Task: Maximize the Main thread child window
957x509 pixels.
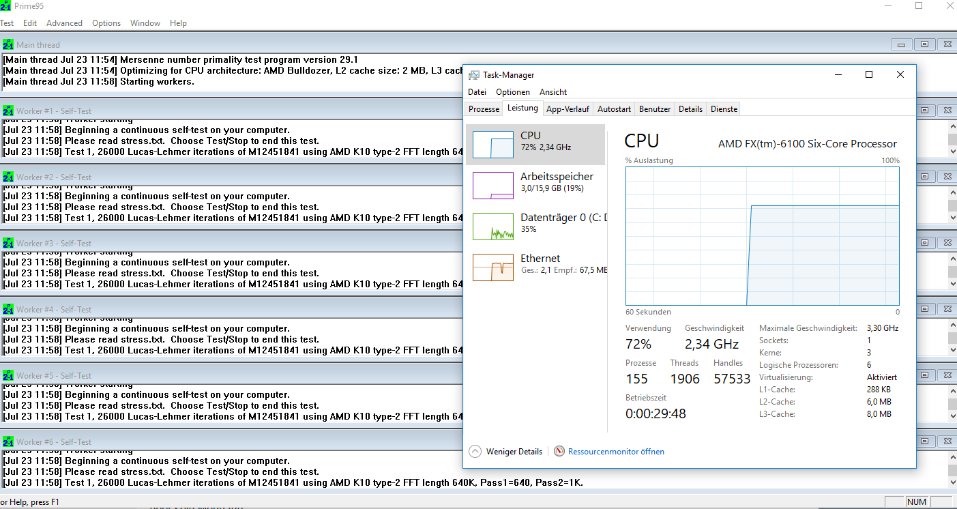Action: pos(924,44)
